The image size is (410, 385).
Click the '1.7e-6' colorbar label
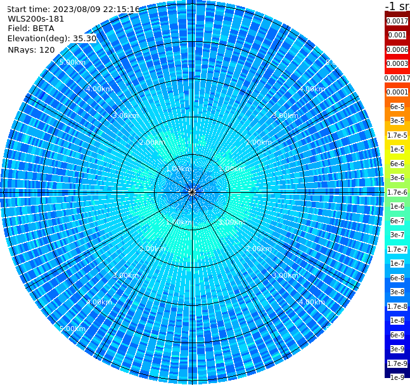click(x=397, y=192)
